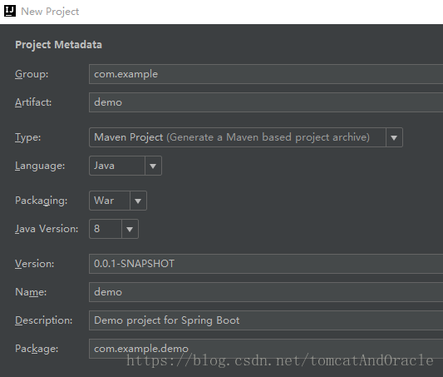443x377 pixels.
Task: Expand the Language dropdown arrow
Action: pos(153,166)
